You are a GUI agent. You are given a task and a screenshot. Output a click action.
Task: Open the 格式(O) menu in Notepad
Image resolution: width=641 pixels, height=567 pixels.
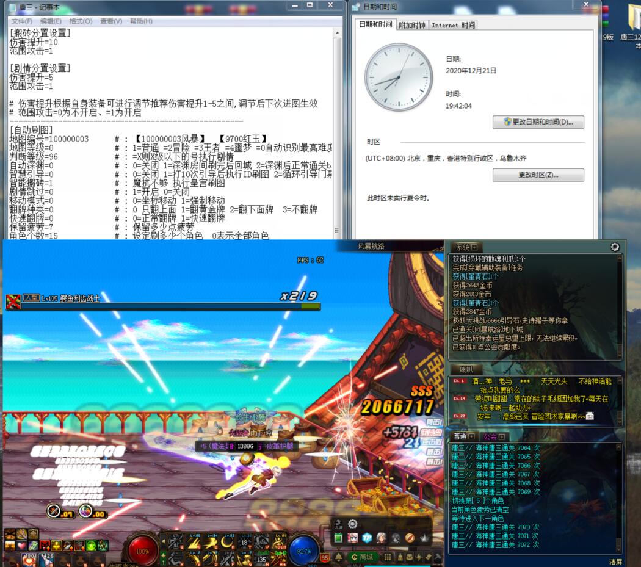[x=81, y=21]
